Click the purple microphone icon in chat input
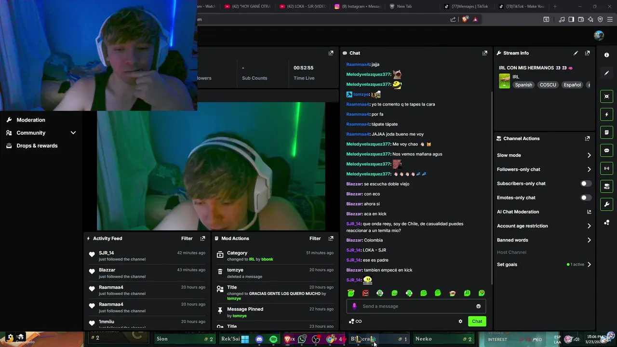This screenshot has width=617, height=347. click(x=354, y=306)
